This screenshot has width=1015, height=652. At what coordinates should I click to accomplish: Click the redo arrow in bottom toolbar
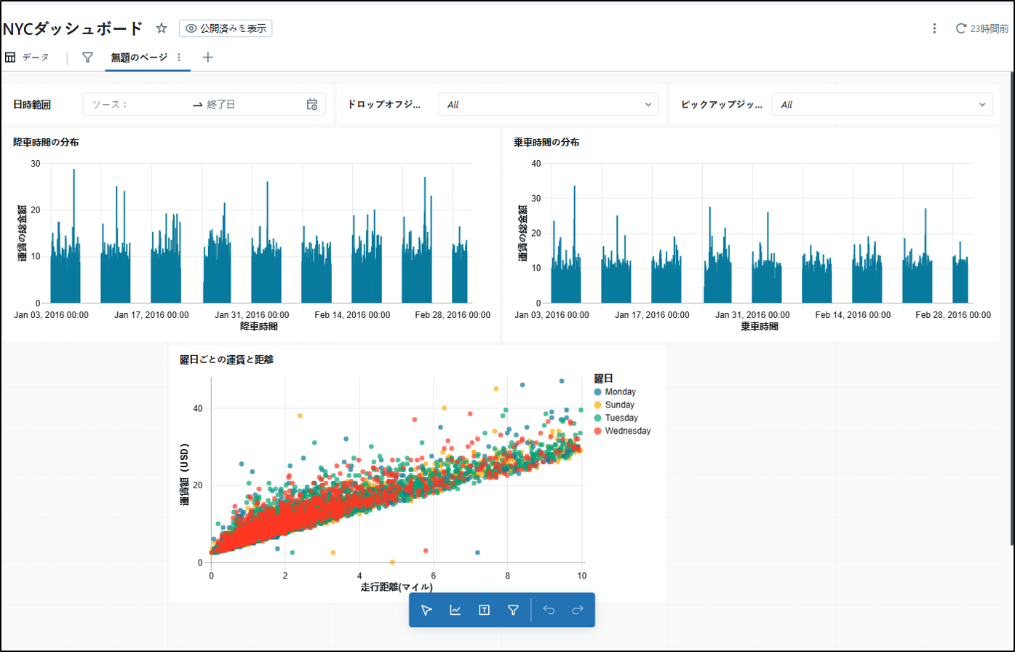click(578, 610)
